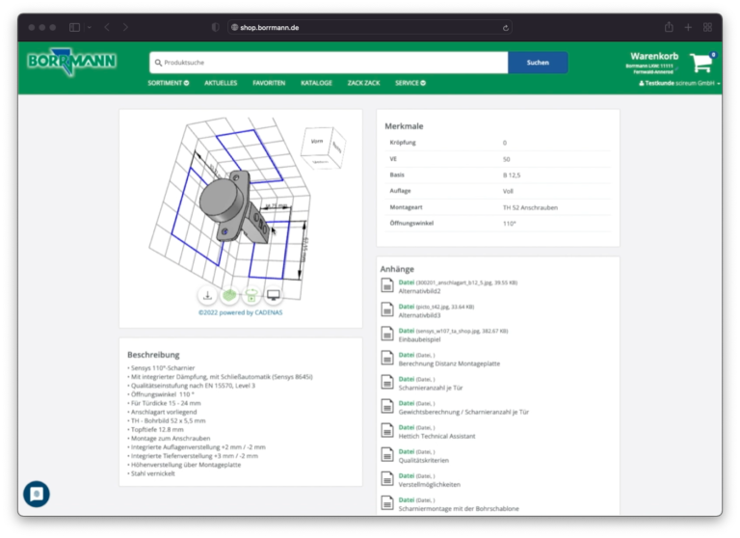
Task: Click the green 3D cube view icon
Action: (229, 296)
